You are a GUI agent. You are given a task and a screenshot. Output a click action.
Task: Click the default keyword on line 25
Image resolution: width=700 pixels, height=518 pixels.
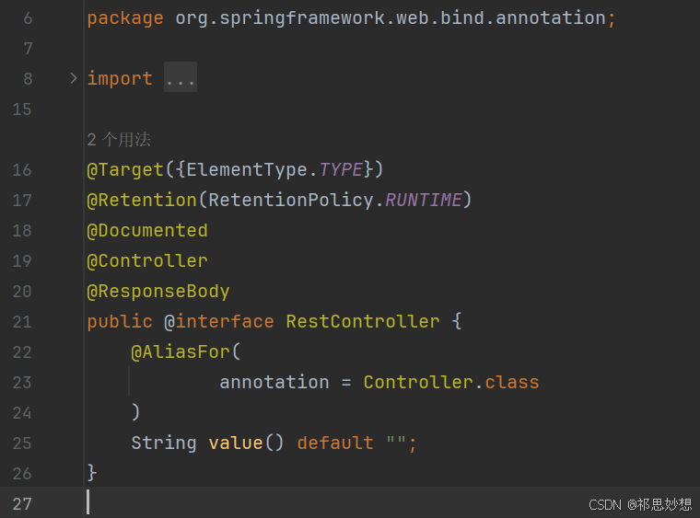[335, 443]
